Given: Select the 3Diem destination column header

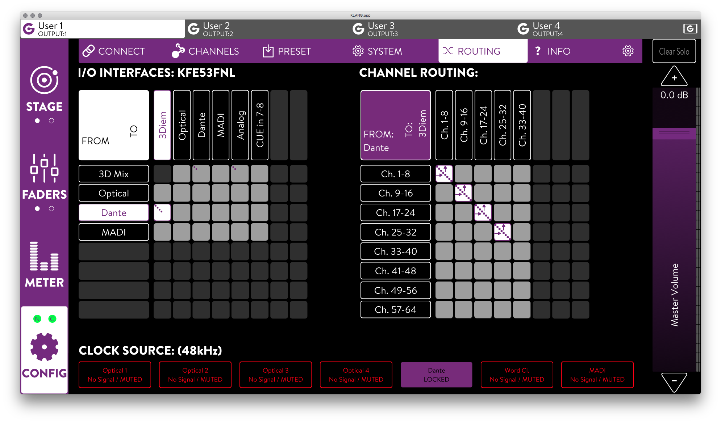Looking at the screenshot, I should [x=162, y=125].
